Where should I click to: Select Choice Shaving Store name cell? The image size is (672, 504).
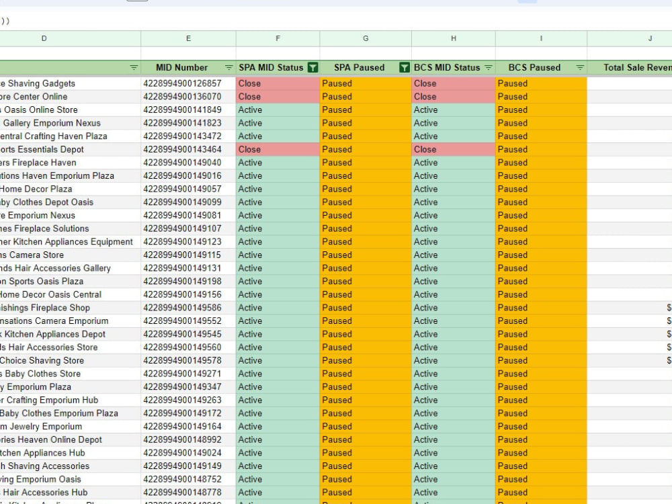click(71, 361)
